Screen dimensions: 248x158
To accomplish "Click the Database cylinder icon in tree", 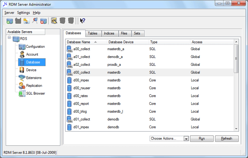I will pyautogui.click(x=22, y=62).
